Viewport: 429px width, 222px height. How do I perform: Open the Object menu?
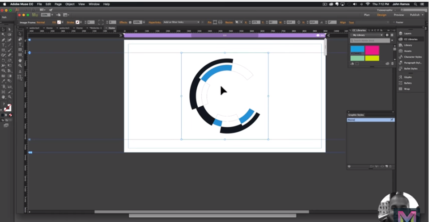pos(70,4)
